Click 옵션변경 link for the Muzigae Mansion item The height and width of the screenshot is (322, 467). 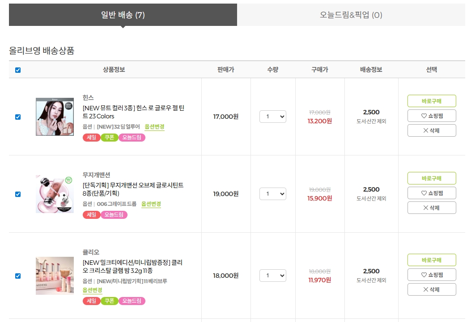[x=151, y=204]
